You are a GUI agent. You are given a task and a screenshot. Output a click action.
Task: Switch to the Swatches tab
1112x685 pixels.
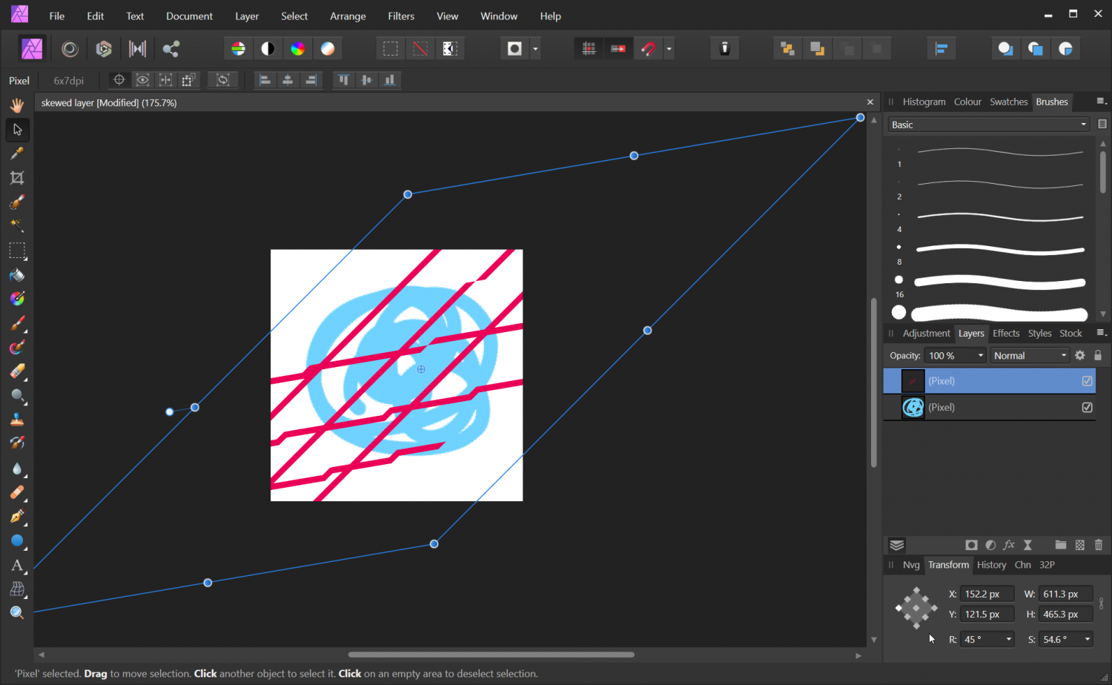(x=1008, y=102)
